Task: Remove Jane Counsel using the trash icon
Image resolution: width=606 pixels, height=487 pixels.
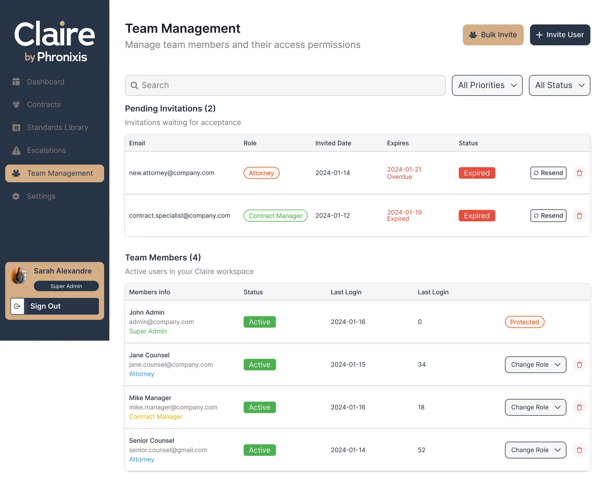Action: [x=579, y=365]
